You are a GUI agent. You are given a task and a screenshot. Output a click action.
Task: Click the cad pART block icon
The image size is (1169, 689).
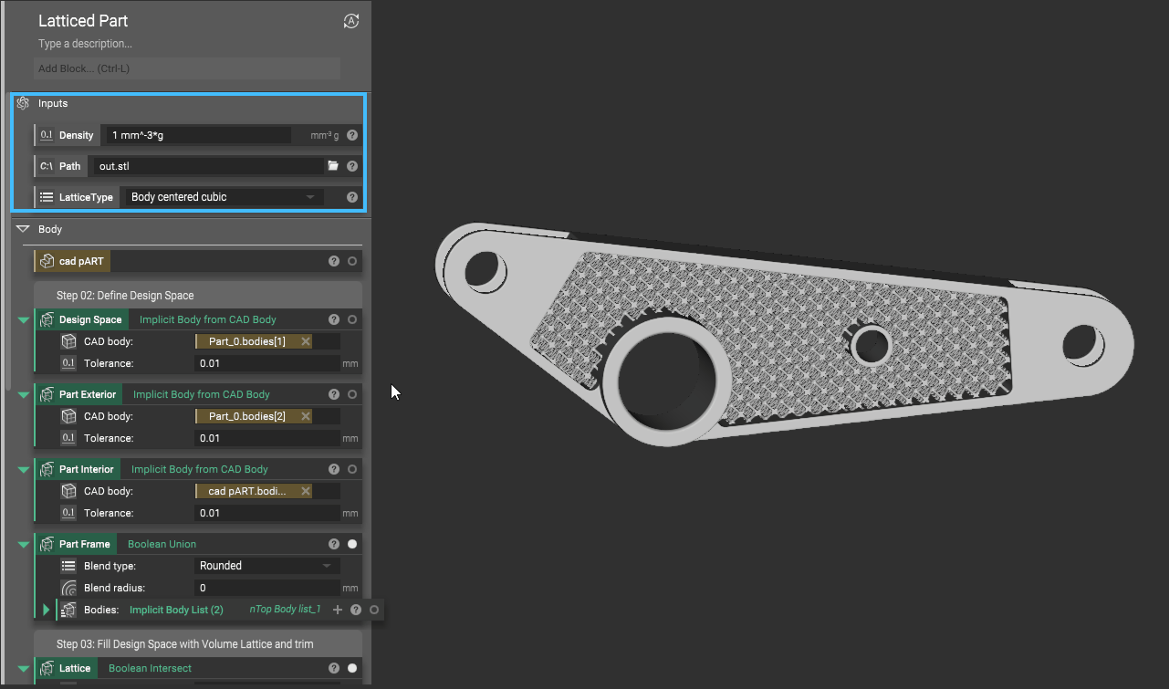[x=47, y=261]
